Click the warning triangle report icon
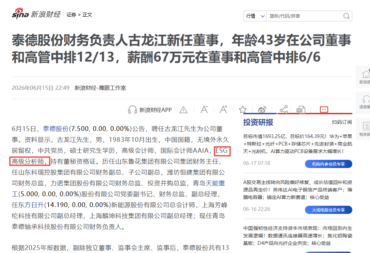 coord(183,110)
